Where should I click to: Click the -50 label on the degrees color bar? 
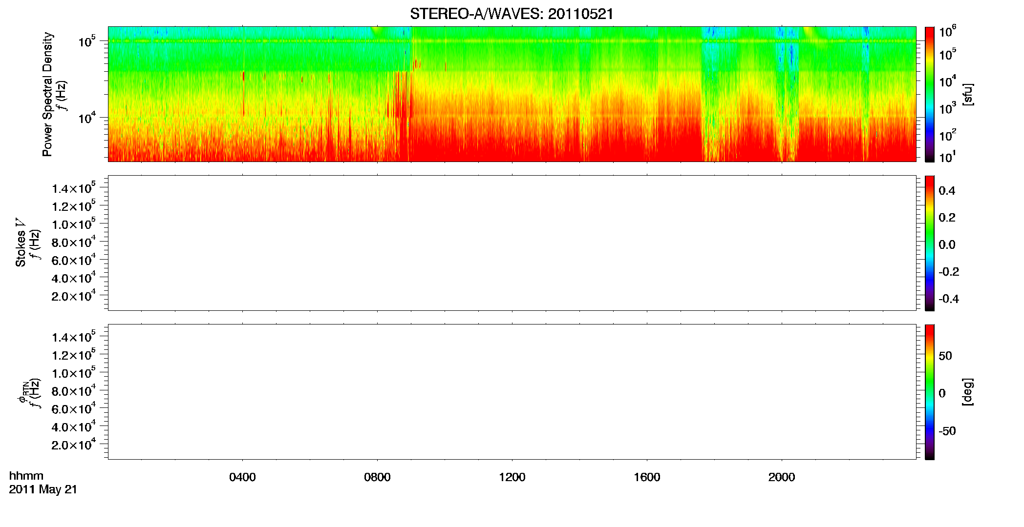(947, 431)
